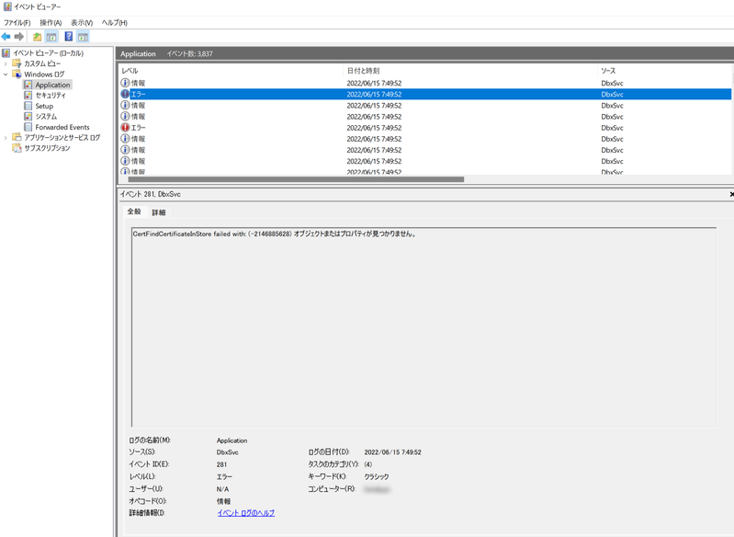734x537 pixels.
Task: Collapse the Windows ログ tree node
Action: click(6, 74)
